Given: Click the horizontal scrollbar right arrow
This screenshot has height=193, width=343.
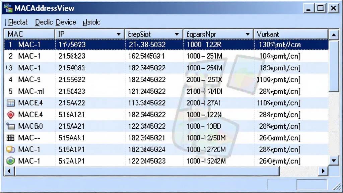Looking at the screenshot, I should pyautogui.click(x=323, y=171).
